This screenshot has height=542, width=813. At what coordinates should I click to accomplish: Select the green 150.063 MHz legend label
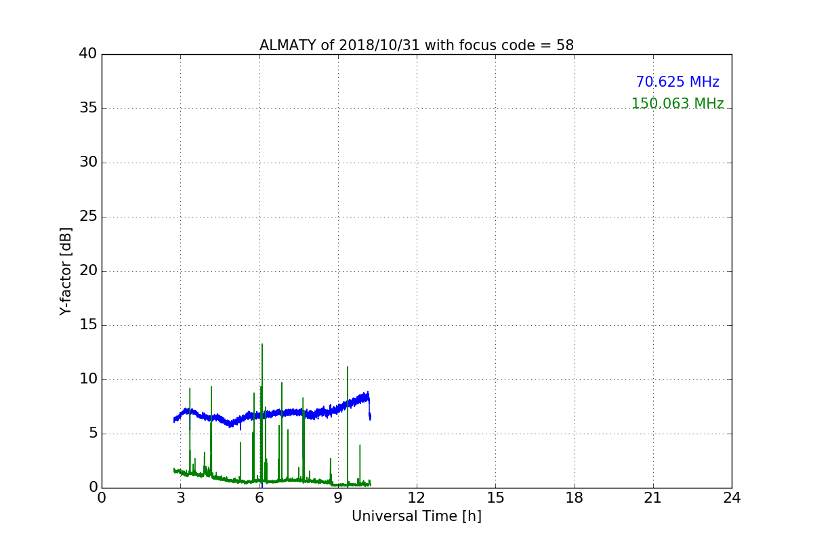click(677, 104)
